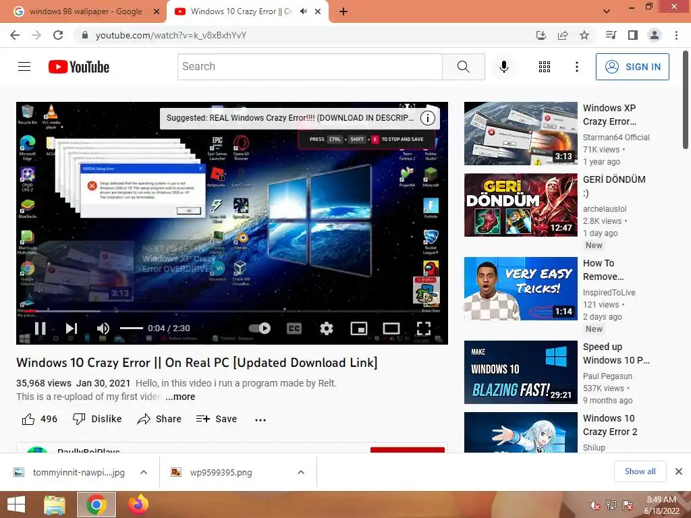691x518 pixels.
Task: Open media controls in Chrome toolbar
Action: click(x=611, y=35)
